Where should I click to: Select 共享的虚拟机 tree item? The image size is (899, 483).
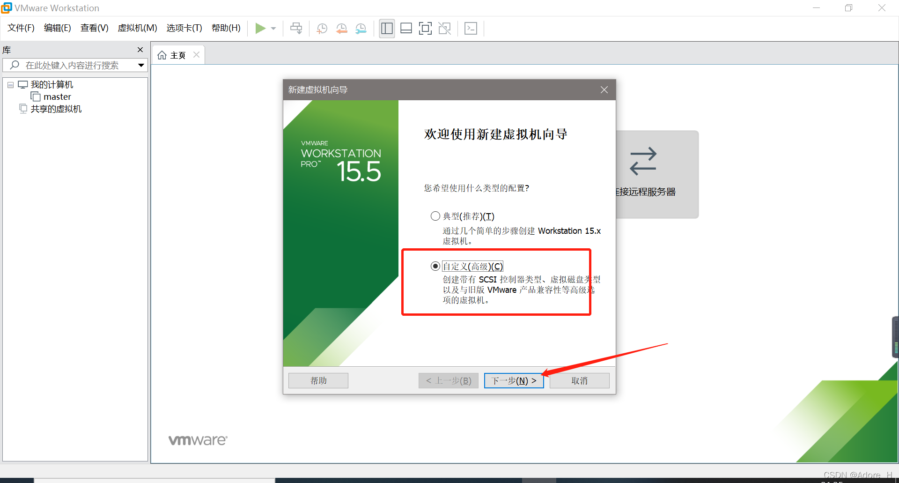tap(56, 109)
